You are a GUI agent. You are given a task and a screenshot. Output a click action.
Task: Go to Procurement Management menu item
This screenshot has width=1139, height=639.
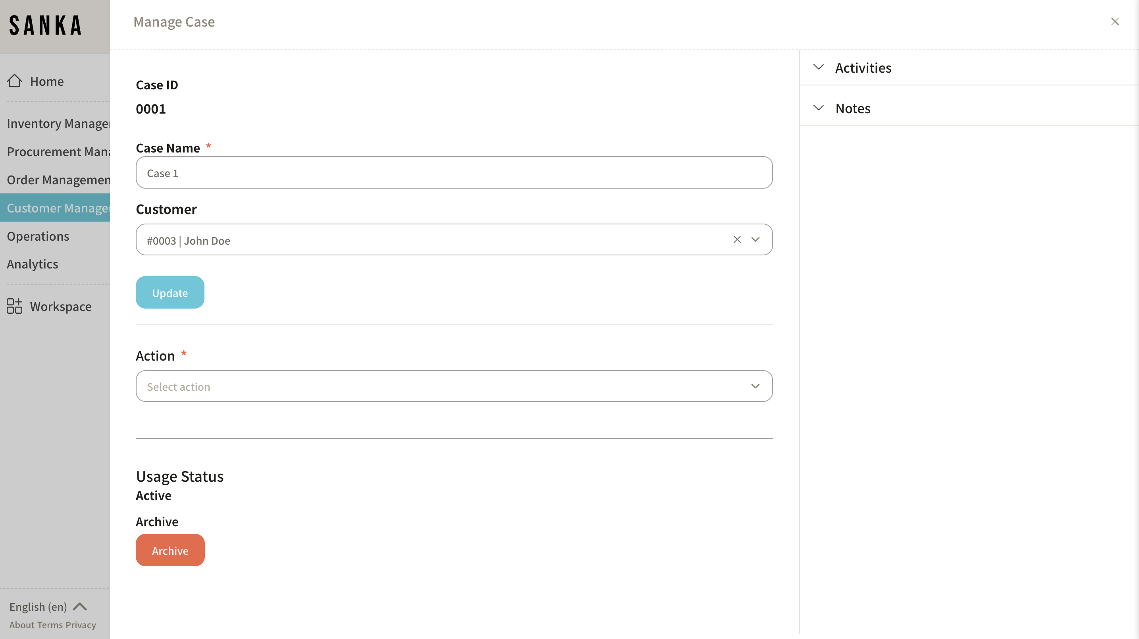click(58, 152)
